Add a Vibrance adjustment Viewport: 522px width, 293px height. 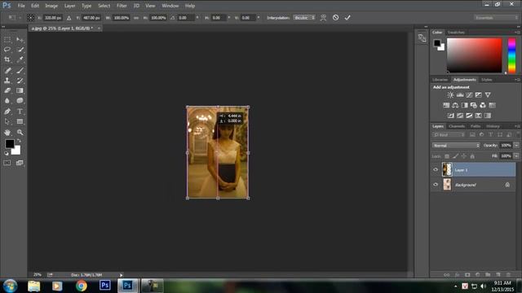pos(488,95)
